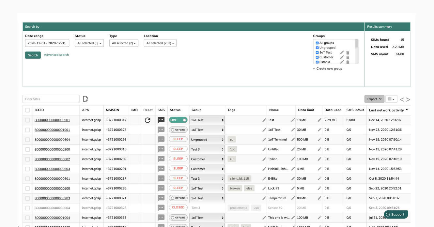The height and width of the screenshot is (227, 434).
Task: Expand the Location filter dropdown
Action: (160, 43)
